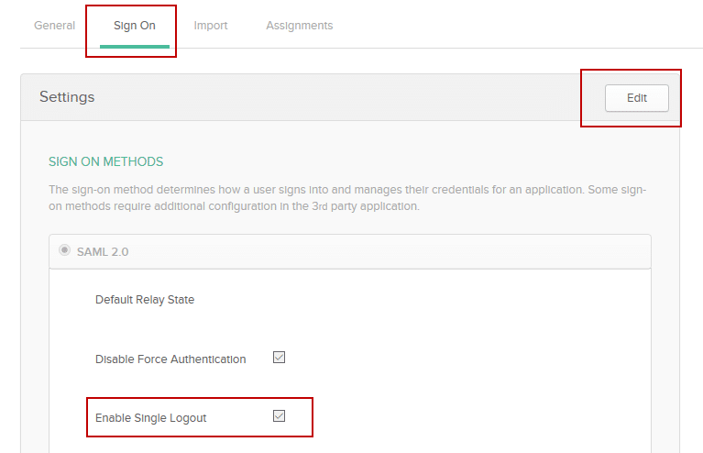Click the empty Default Relay State value area
Screen dimensions: 703x453
click(412, 300)
